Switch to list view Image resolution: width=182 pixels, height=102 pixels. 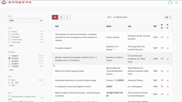[67, 17]
